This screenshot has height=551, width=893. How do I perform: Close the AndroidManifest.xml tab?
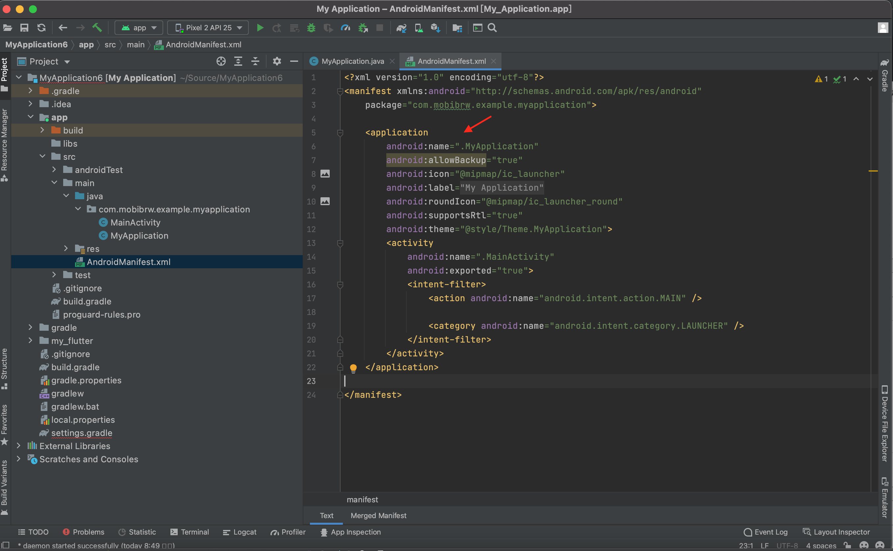[x=493, y=61]
